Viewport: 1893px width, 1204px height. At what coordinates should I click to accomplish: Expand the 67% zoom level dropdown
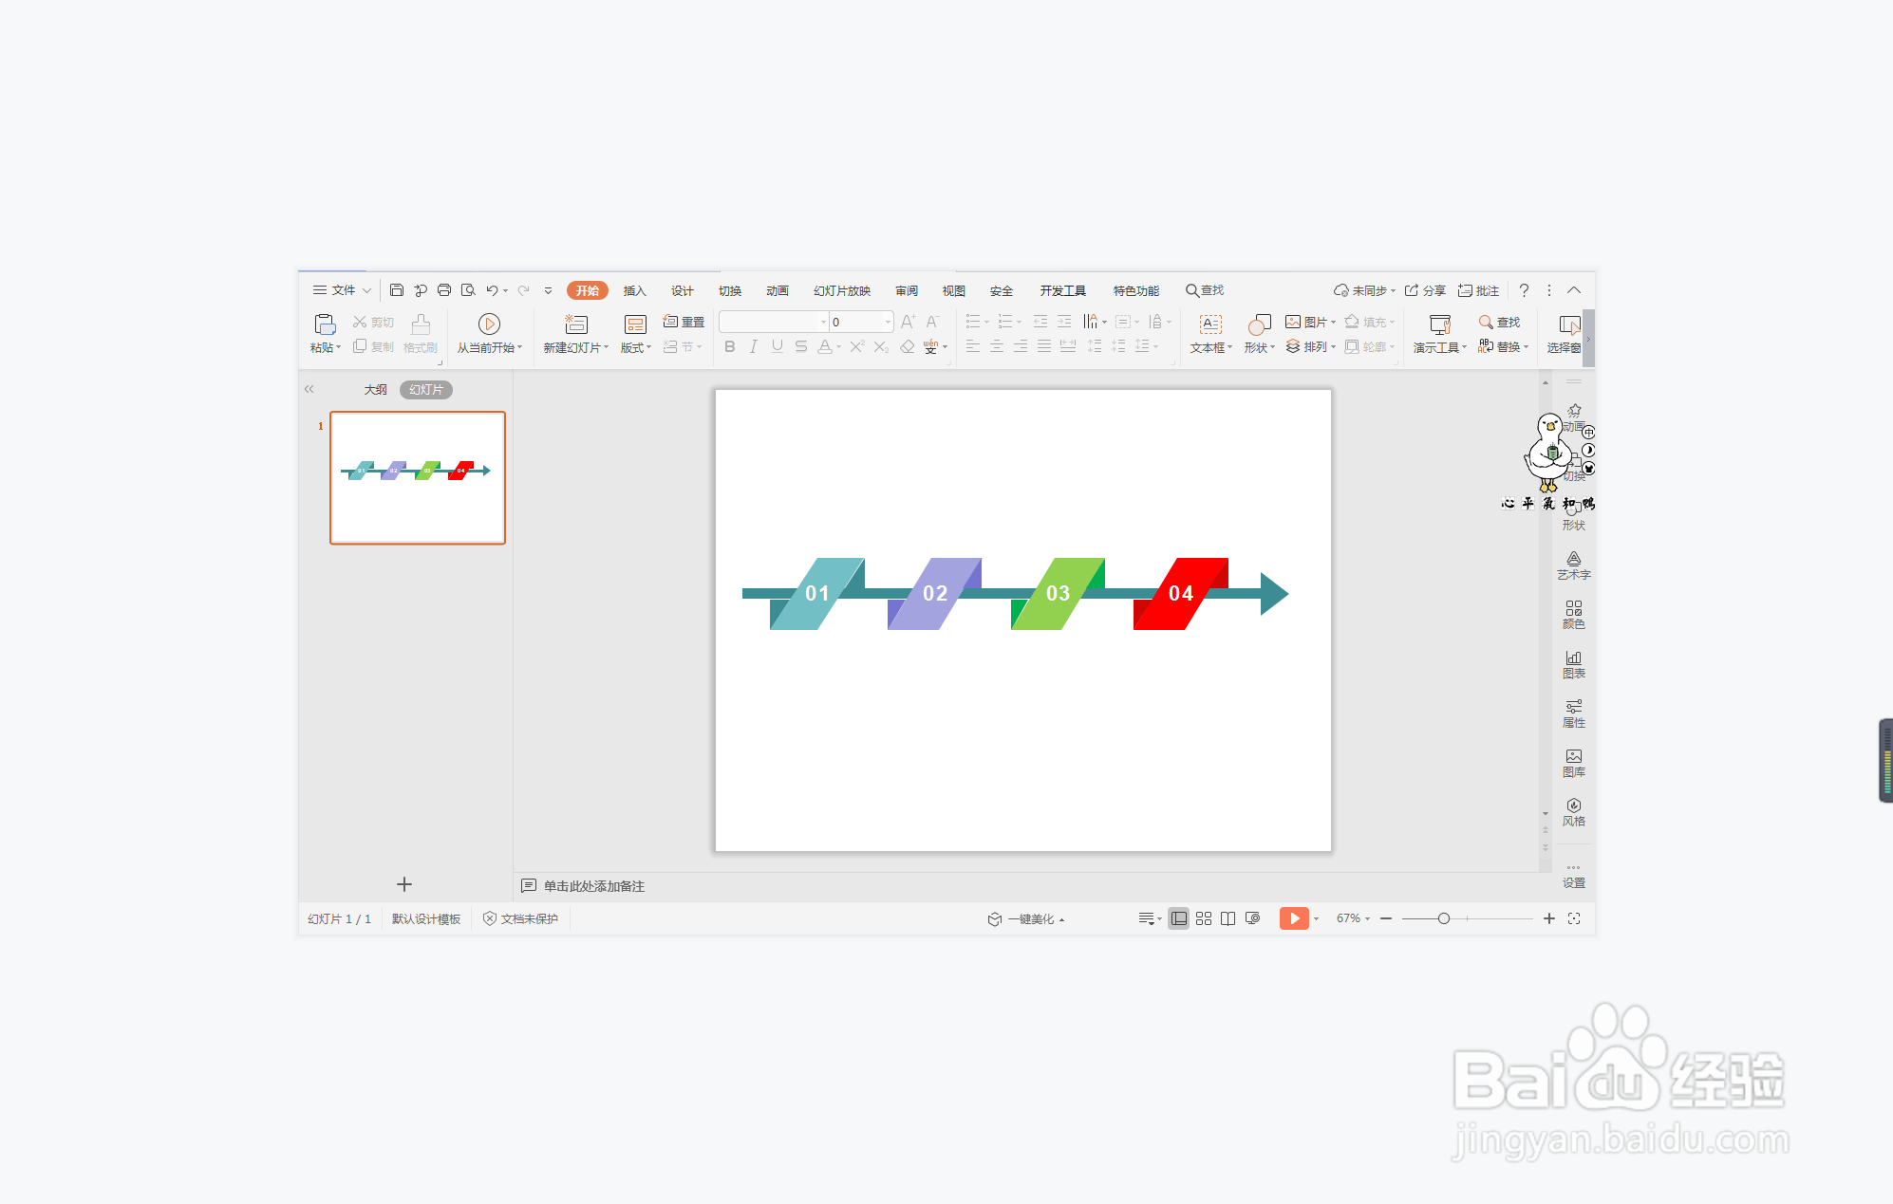click(1367, 918)
